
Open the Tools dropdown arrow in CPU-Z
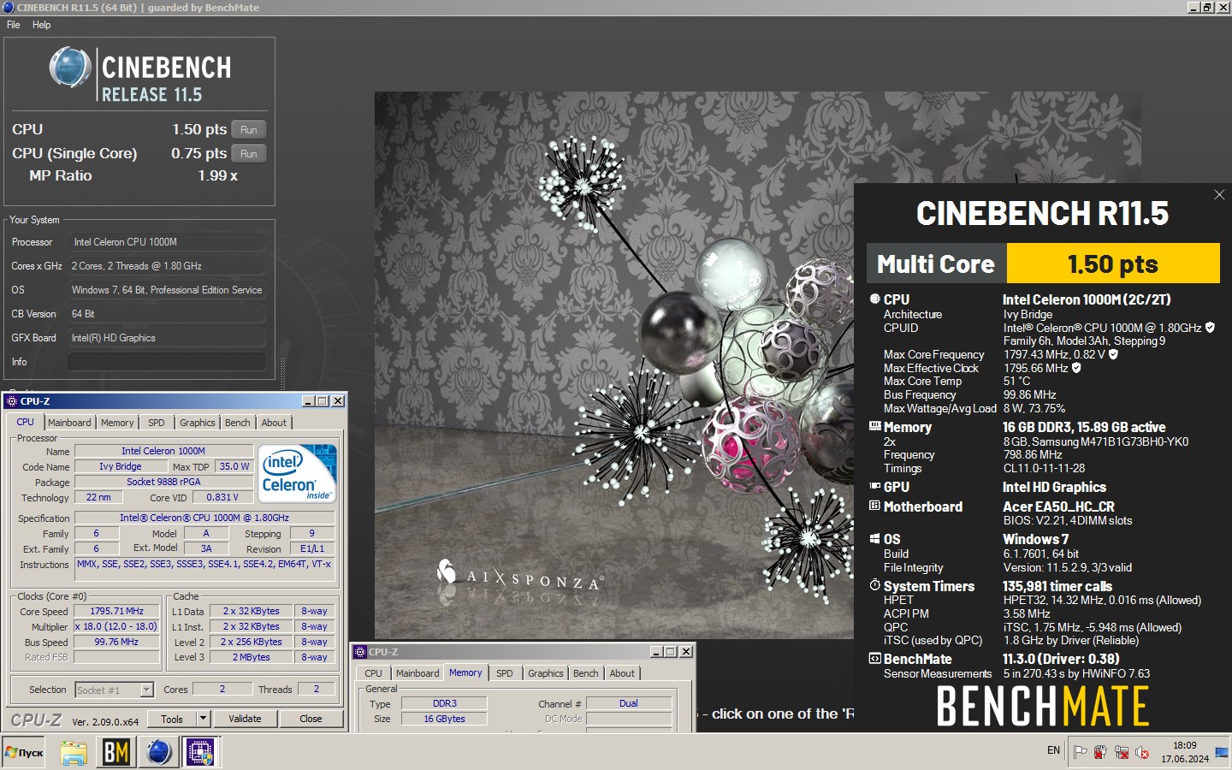(x=203, y=719)
